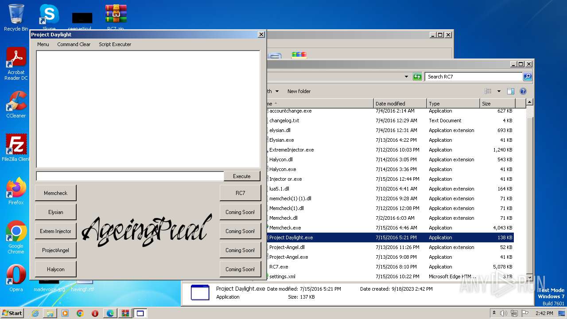Focus the command input field beside Execute
This screenshot has width=567, height=319.
[130, 176]
